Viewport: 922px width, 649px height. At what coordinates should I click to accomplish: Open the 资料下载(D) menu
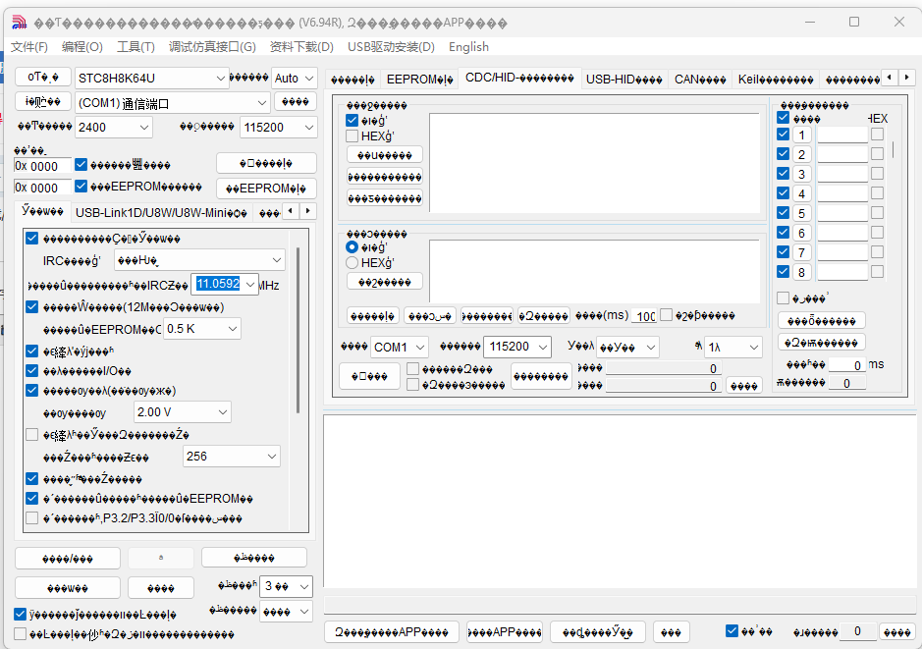coord(301,47)
